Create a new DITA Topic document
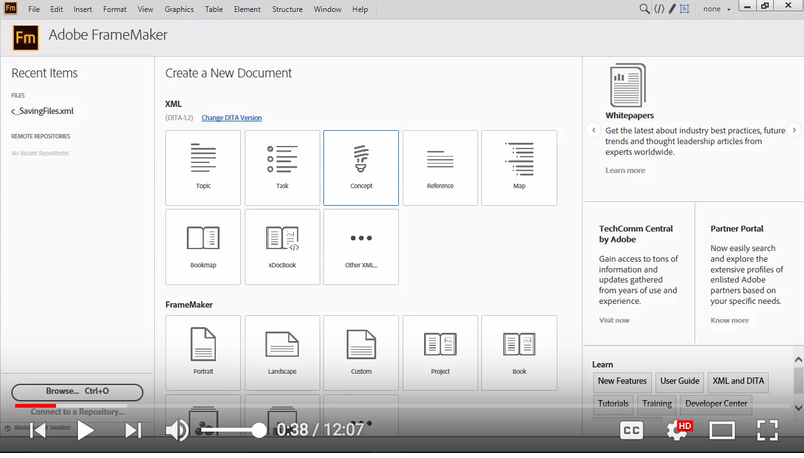This screenshot has width=804, height=458. (203, 167)
